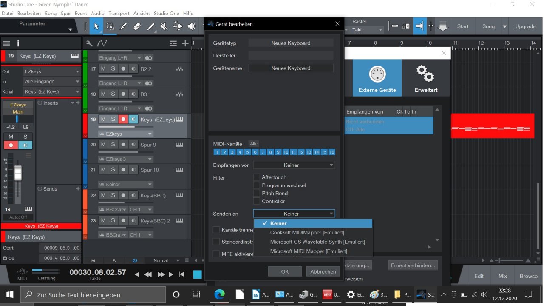Open Erweitert gears settings page
Image resolution: width=544 pixels, height=308 pixels.
pyautogui.click(x=426, y=77)
